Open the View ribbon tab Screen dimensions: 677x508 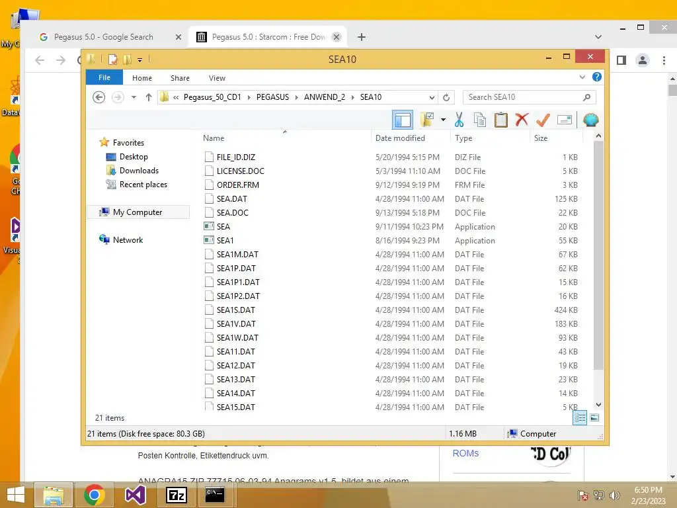(217, 78)
